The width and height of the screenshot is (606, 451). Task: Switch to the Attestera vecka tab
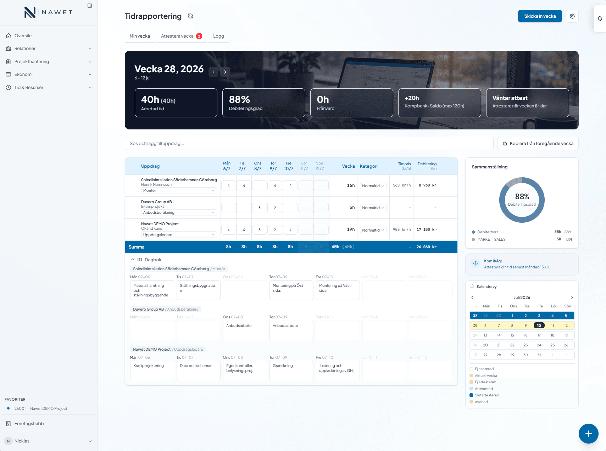click(x=182, y=36)
